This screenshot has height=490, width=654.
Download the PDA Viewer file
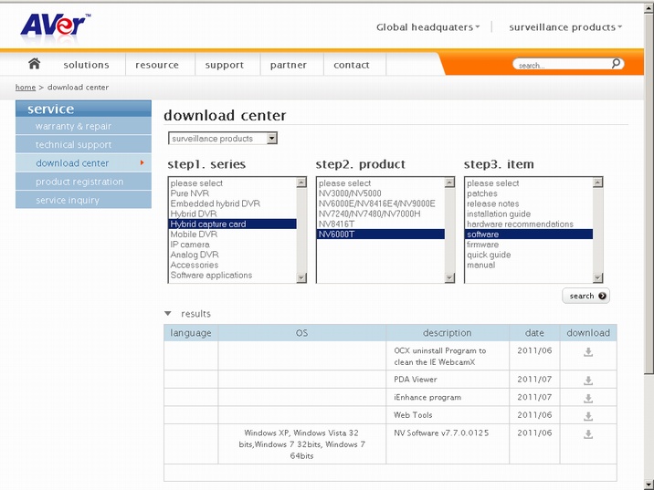pos(588,380)
